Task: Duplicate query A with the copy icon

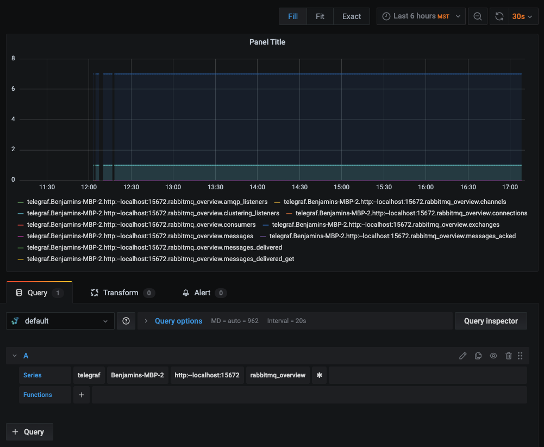Action: click(x=478, y=356)
